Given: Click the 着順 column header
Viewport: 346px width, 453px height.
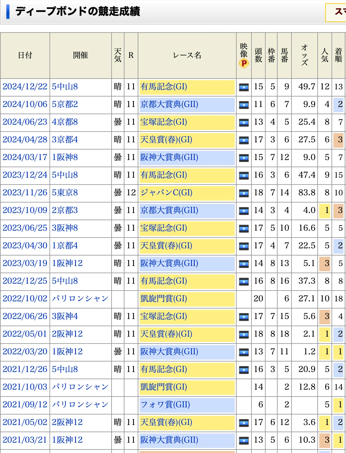Looking at the screenshot, I should (339, 56).
